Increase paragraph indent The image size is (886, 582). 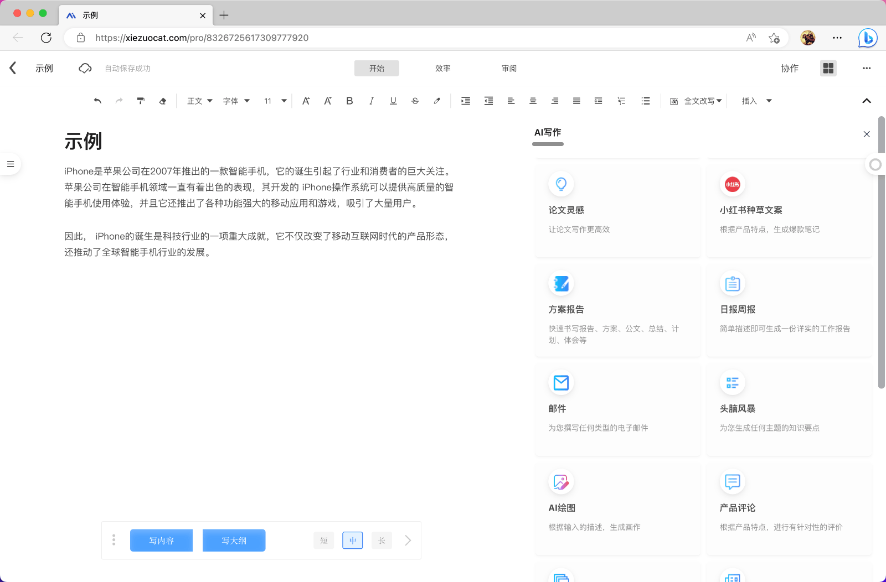click(466, 101)
